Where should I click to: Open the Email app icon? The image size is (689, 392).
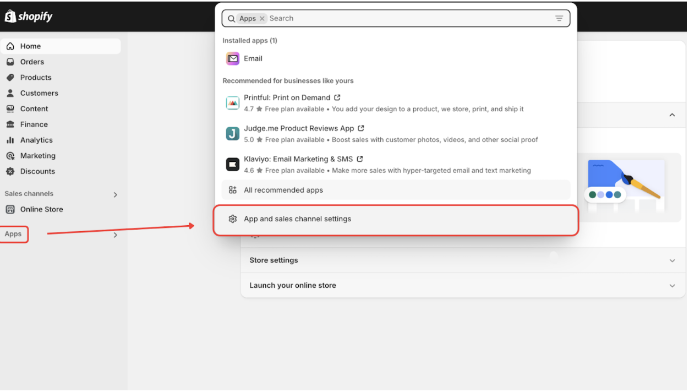pyautogui.click(x=233, y=58)
